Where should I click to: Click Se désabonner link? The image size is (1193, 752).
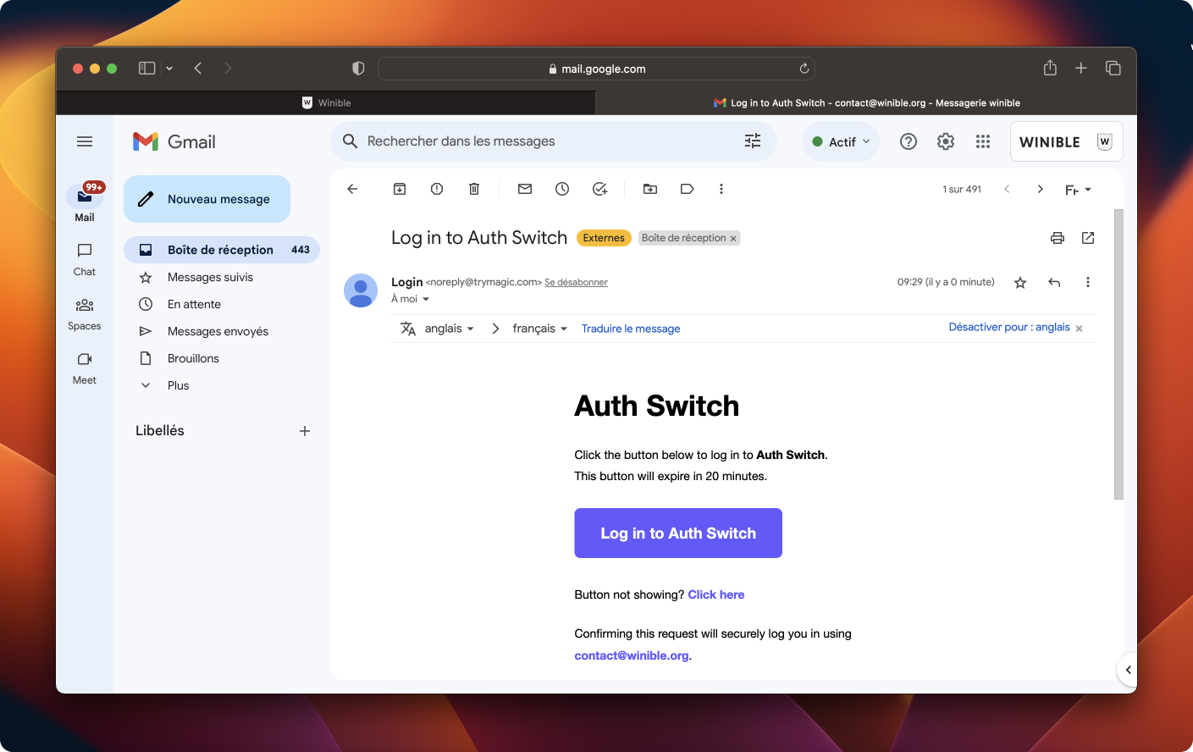[x=576, y=282]
